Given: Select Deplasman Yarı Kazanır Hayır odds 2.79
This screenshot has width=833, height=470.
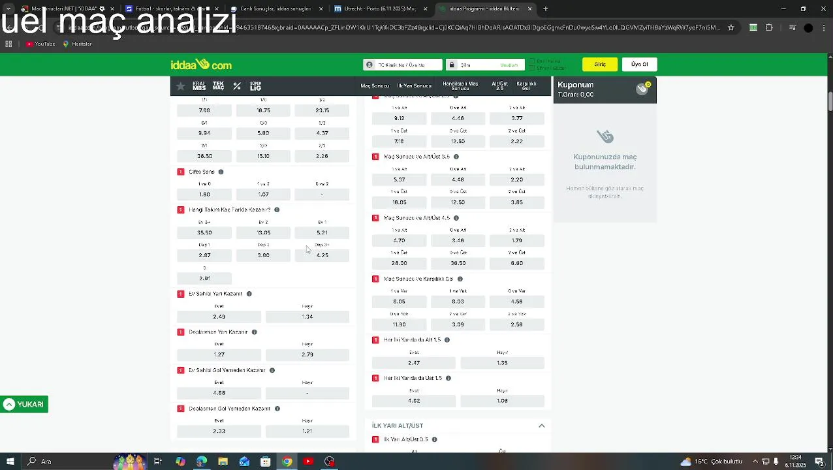Looking at the screenshot, I should 307,355.
